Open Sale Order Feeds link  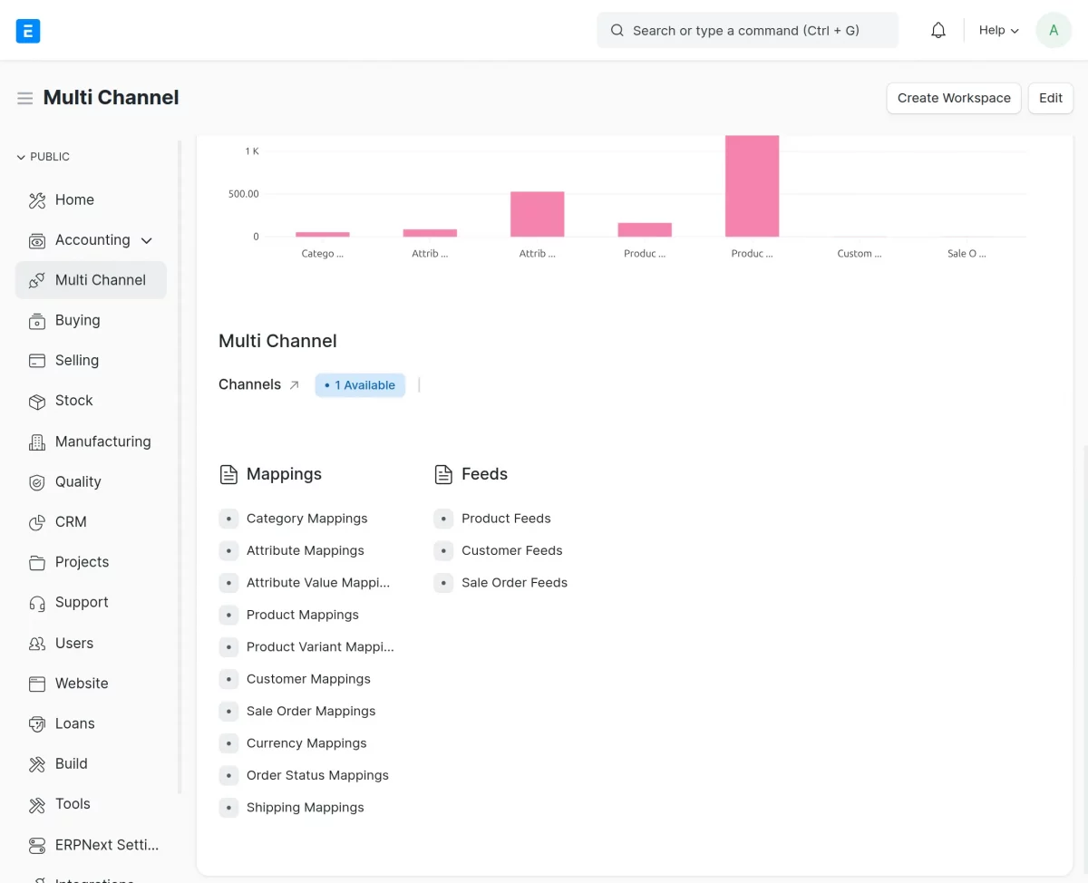pos(514,583)
